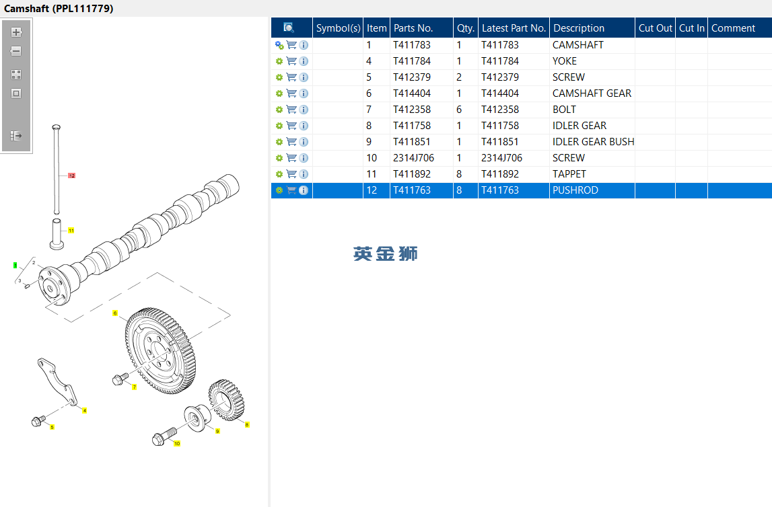
Task: Open gear icon for CAMSHAFT GEAR row
Action: pos(279,93)
